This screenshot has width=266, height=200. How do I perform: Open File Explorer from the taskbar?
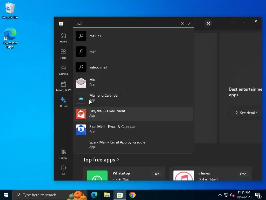tap(107, 195)
